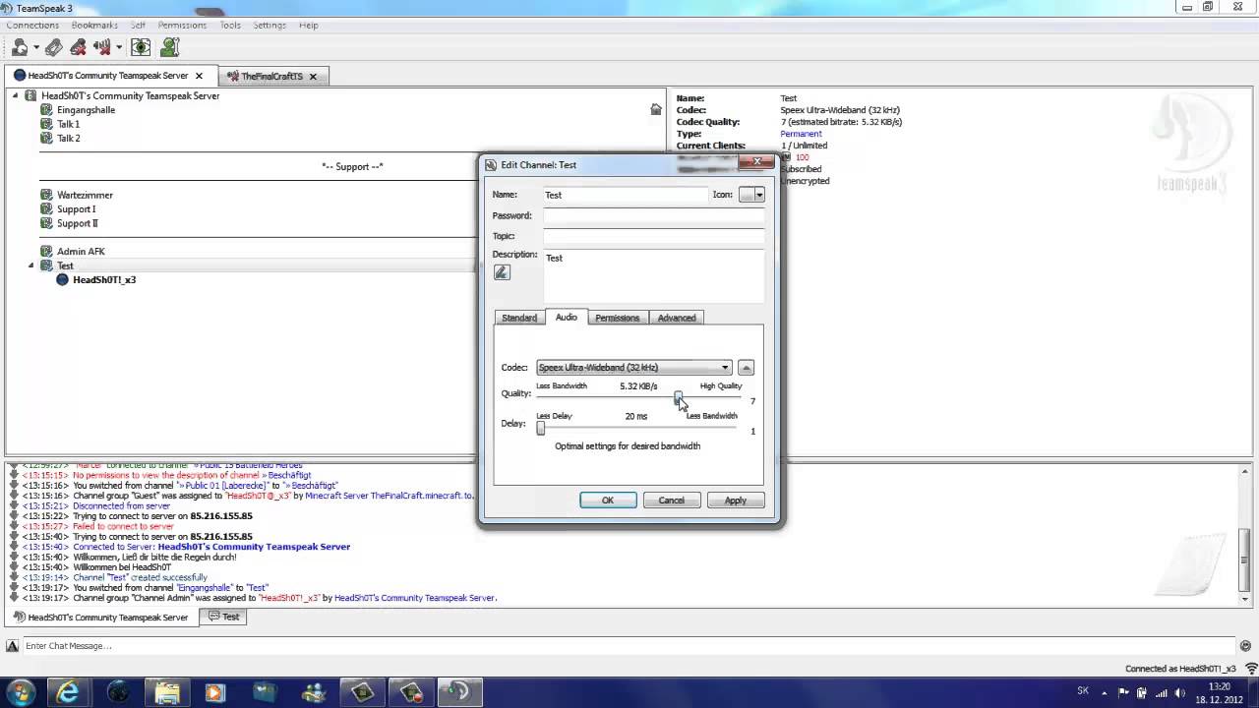Select the Eingangshalle channel
The height and width of the screenshot is (708, 1259).
(86, 110)
